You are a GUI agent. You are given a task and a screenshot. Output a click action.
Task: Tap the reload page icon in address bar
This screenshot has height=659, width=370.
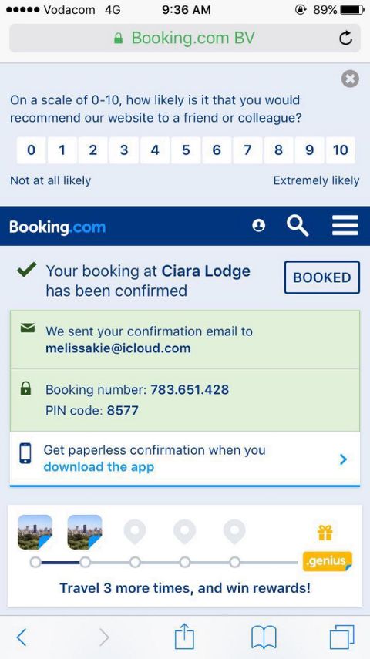coord(345,39)
